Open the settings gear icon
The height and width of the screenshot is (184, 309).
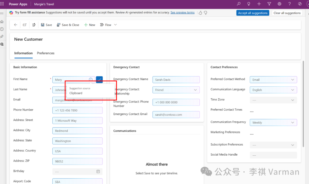pos(280,4)
